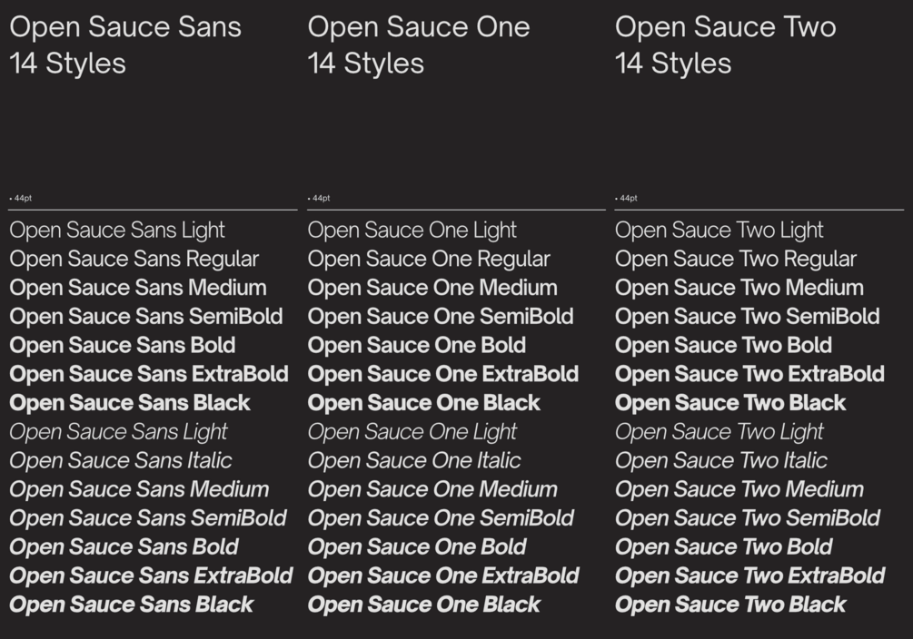Choose the upright Open Sauce One Light sample
The width and height of the screenshot is (913, 639).
(x=412, y=231)
